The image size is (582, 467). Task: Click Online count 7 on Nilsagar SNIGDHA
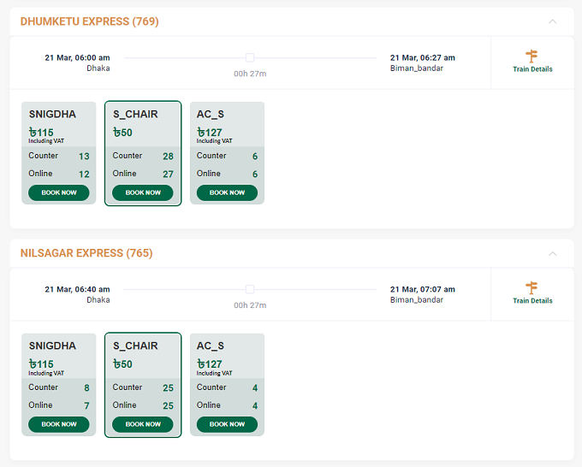coord(86,405)
